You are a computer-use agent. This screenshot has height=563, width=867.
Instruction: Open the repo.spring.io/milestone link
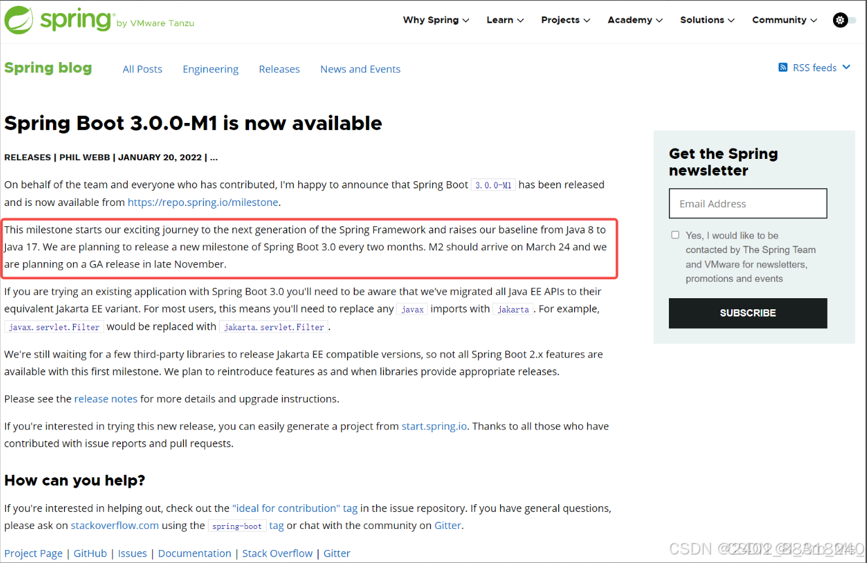(203, 203)
